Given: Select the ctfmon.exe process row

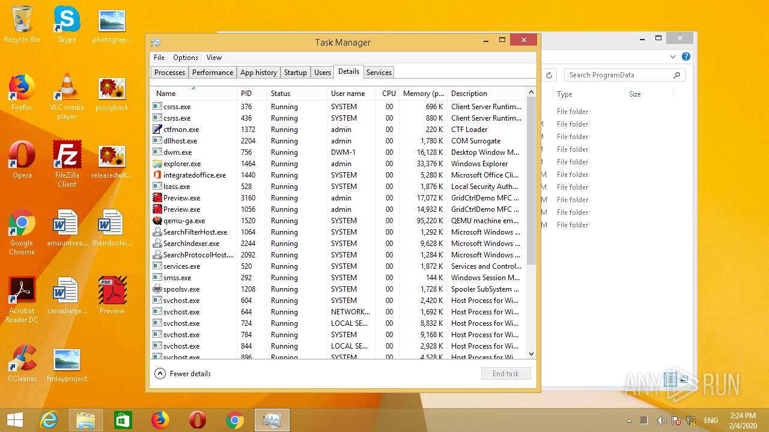Looking at the screenshot, I should (338, 130).
